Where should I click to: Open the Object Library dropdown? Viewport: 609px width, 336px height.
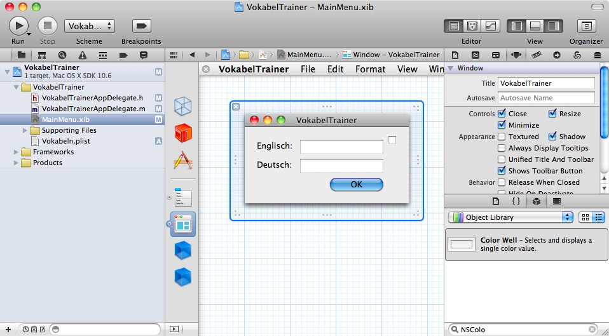[510, 217]
